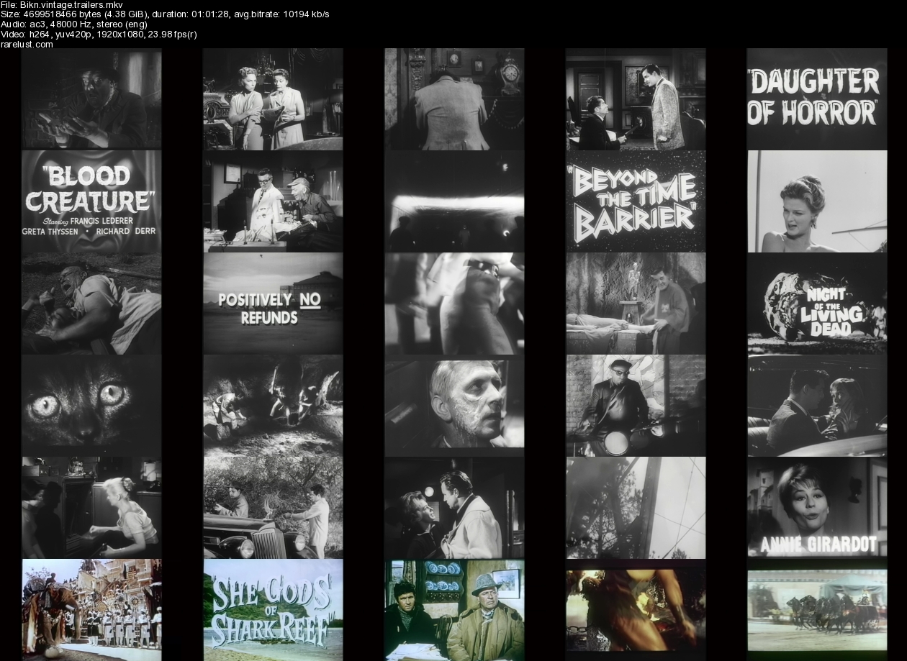
Task: Select the 'She Gods of Shark Reef' thumbnail
Action: pyautogui.click(x=273, y=609)
